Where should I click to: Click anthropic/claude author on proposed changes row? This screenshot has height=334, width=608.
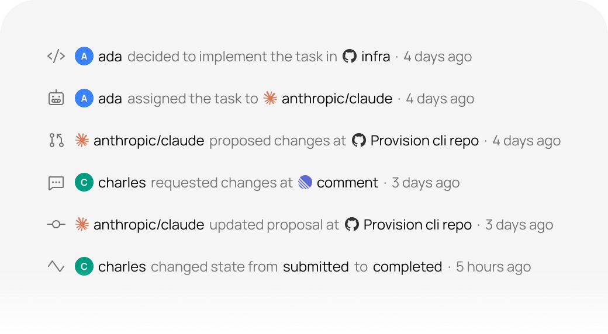[149, 141]
